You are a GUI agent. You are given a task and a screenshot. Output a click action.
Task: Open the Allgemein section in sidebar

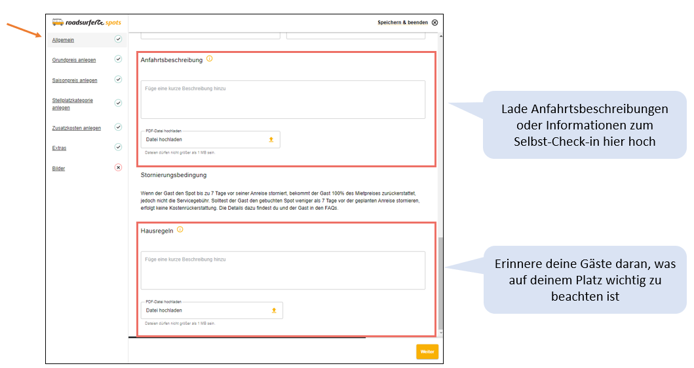pos(63,40)
